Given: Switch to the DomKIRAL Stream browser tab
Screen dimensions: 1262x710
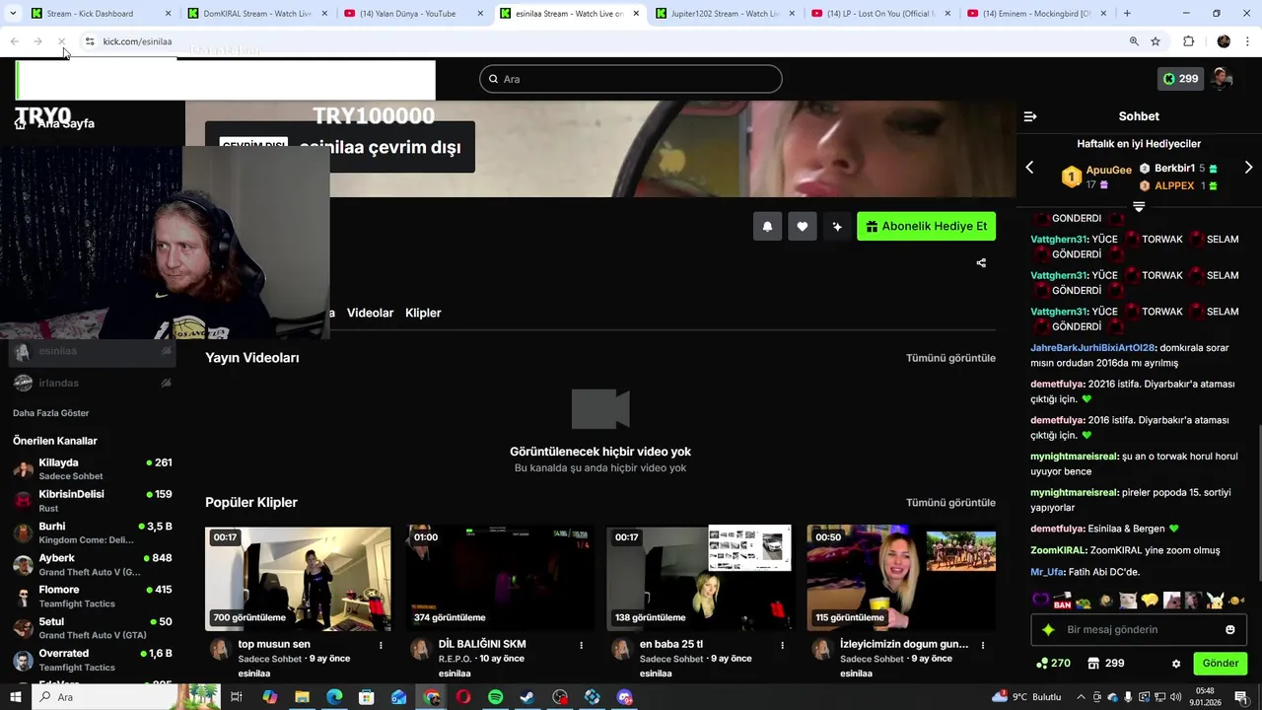Looking at the screenshot, I should 256,14.
